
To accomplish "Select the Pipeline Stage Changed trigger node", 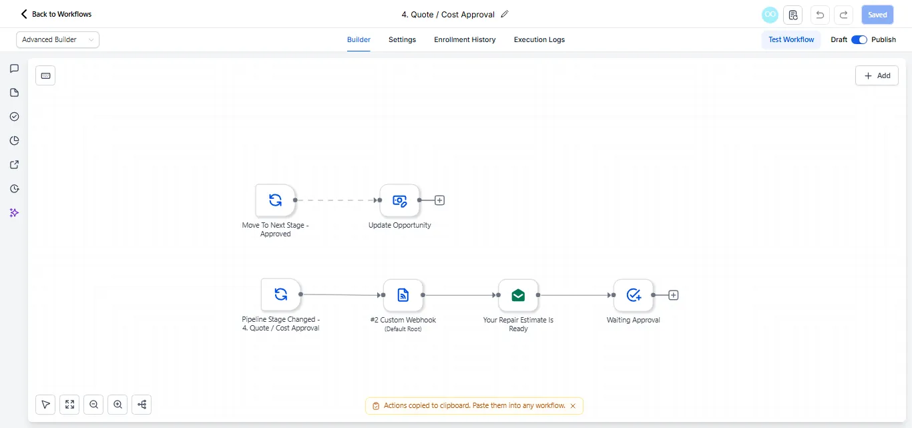I will pos(280,294).
